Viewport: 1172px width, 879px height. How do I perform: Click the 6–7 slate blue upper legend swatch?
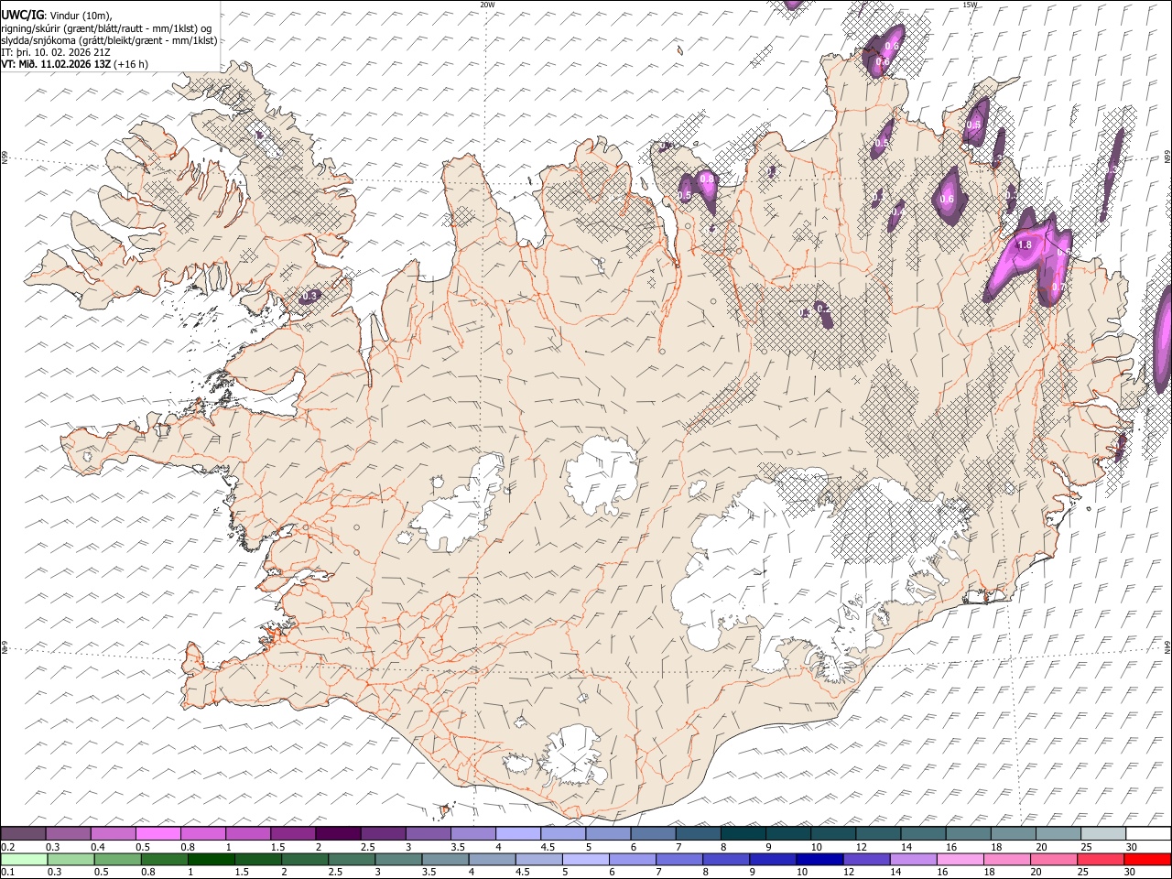tap(653, 833)
